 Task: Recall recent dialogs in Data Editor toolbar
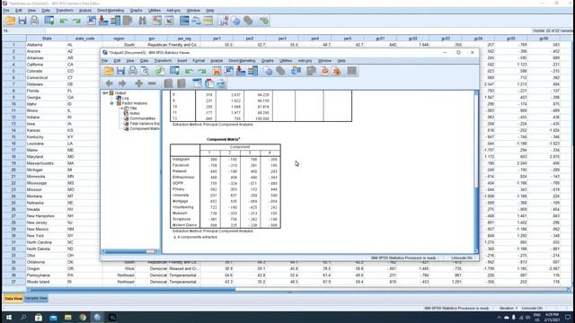(49, 21)
